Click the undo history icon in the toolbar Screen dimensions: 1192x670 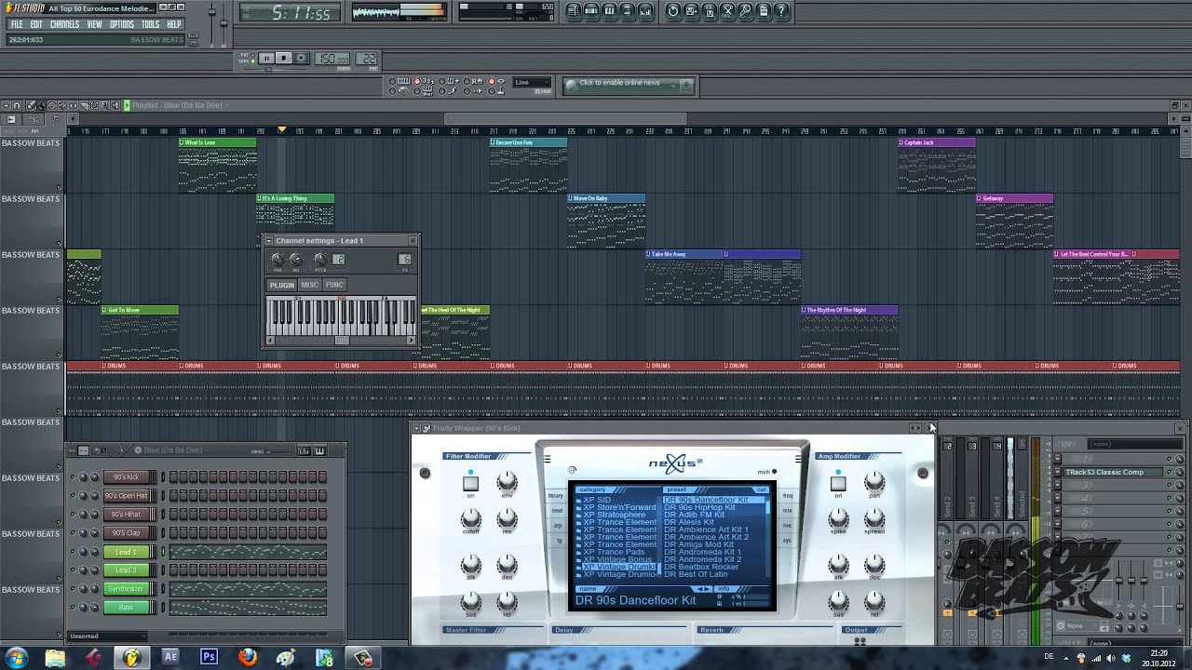(673, 11)
